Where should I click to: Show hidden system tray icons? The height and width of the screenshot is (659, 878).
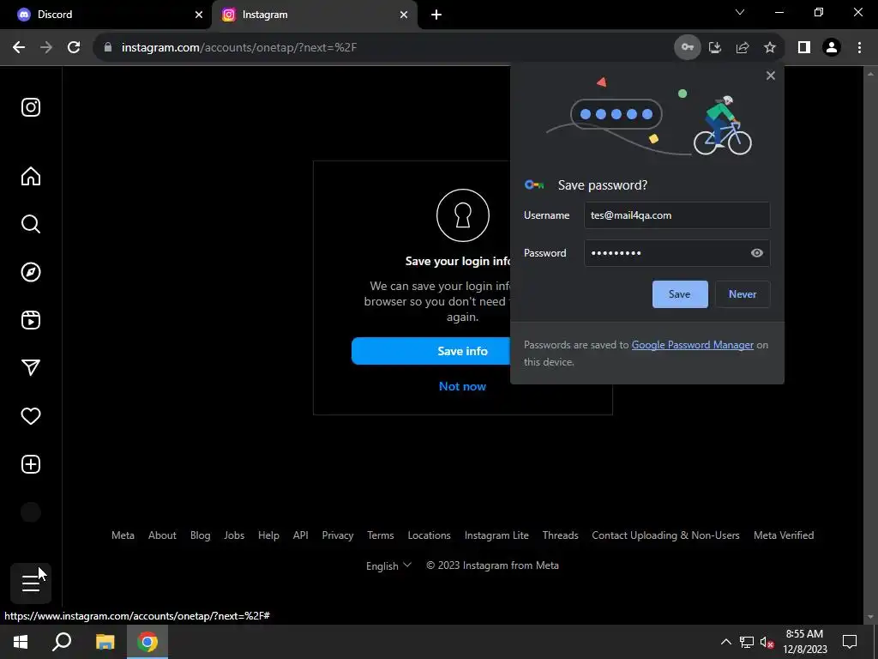(725, 642)
